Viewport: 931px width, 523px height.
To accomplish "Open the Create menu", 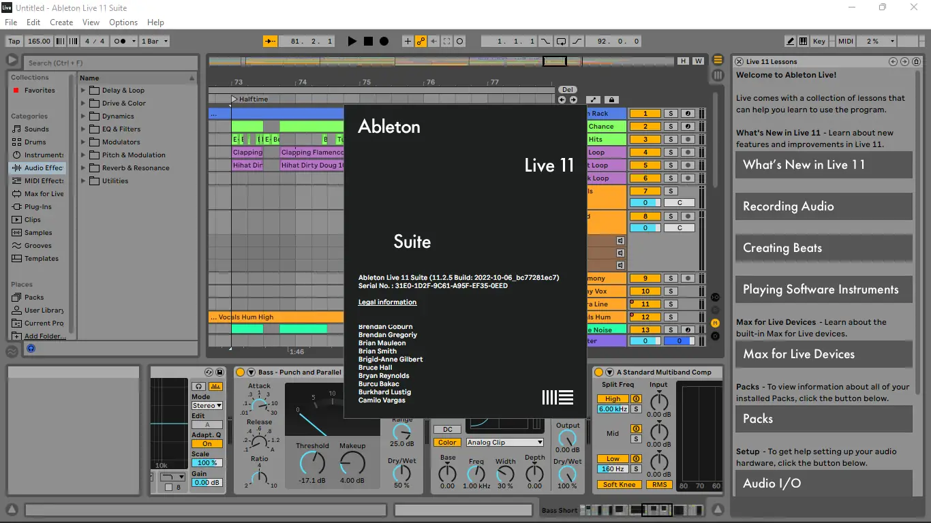I will [61, 22].
